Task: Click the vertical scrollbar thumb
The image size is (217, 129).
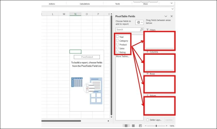Action: pos(111,65)
